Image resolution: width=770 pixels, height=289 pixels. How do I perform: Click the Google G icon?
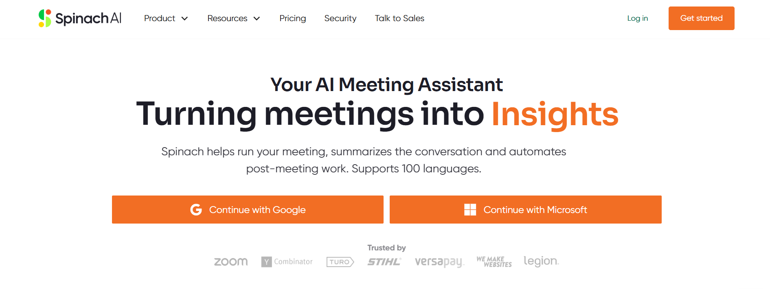(x=196, y=210)
